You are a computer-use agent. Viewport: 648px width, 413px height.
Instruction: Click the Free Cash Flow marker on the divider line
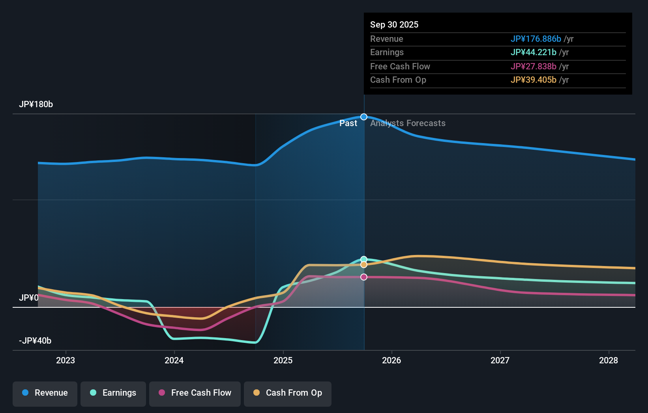tap(363, 277)
